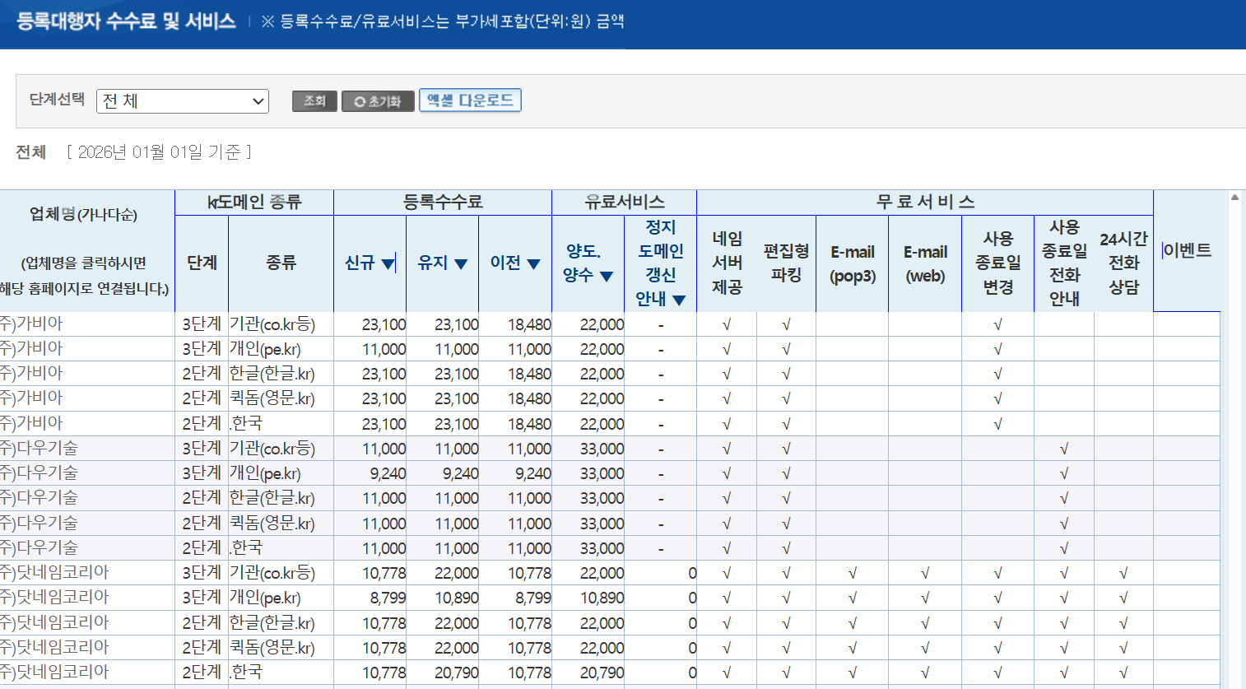The image size is (1246, 689).
Task: Sort by 양도.양수 column arrow
Action: coord(607,276)
